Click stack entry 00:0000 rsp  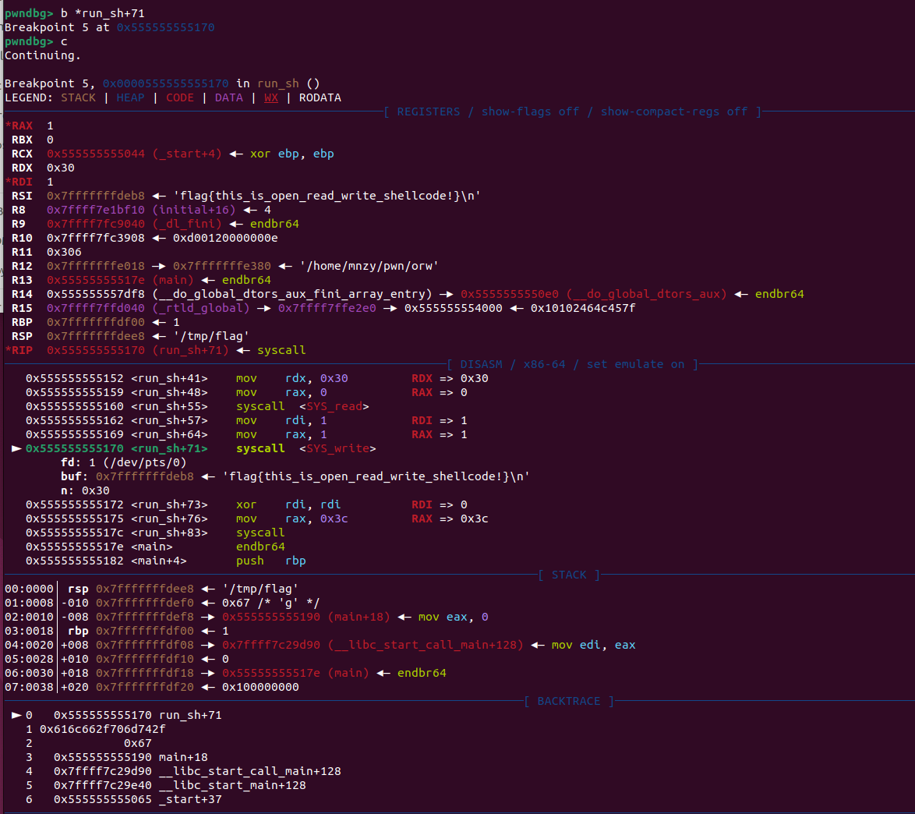pos(152,589)
